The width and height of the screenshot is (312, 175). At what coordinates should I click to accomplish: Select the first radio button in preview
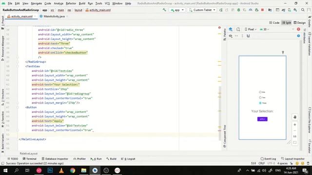tap(260, 92)
